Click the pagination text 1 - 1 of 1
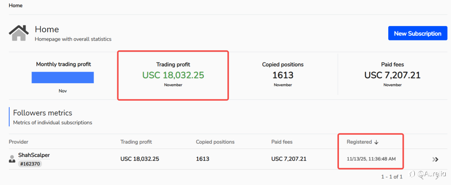 [x=392, y=177]
